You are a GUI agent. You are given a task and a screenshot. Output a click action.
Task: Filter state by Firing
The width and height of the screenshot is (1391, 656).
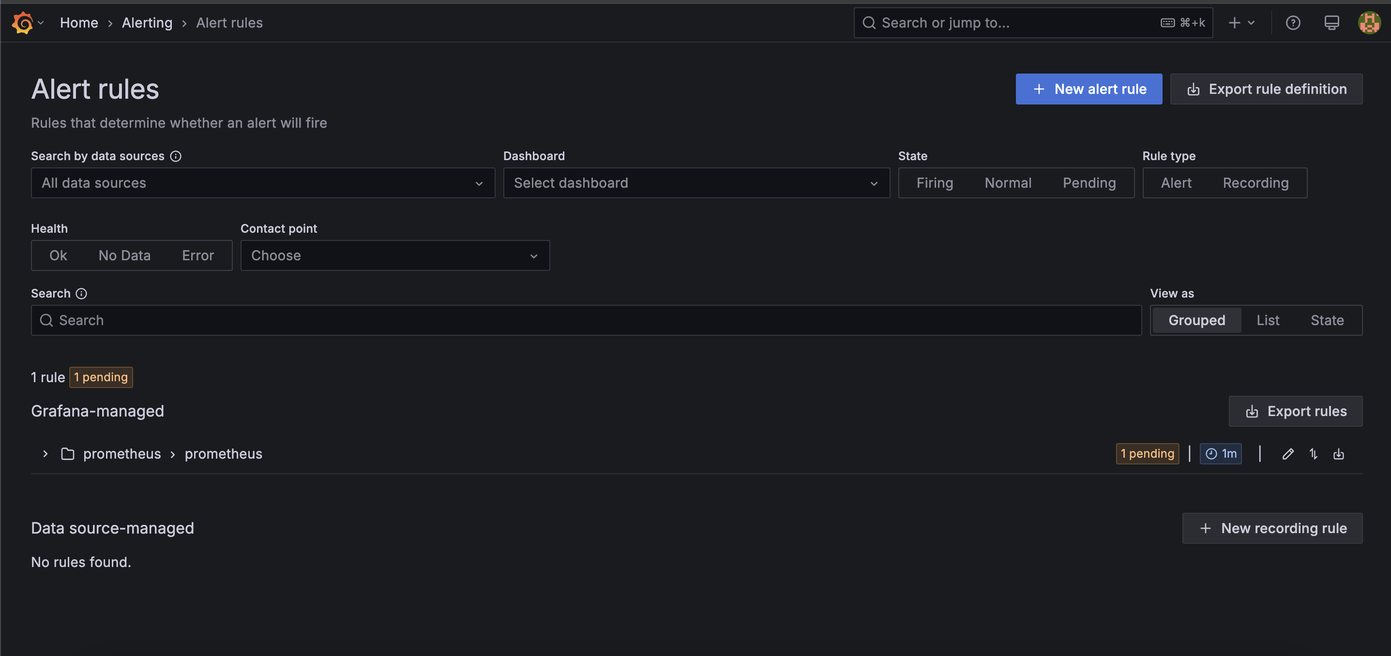tap(934, 183)
